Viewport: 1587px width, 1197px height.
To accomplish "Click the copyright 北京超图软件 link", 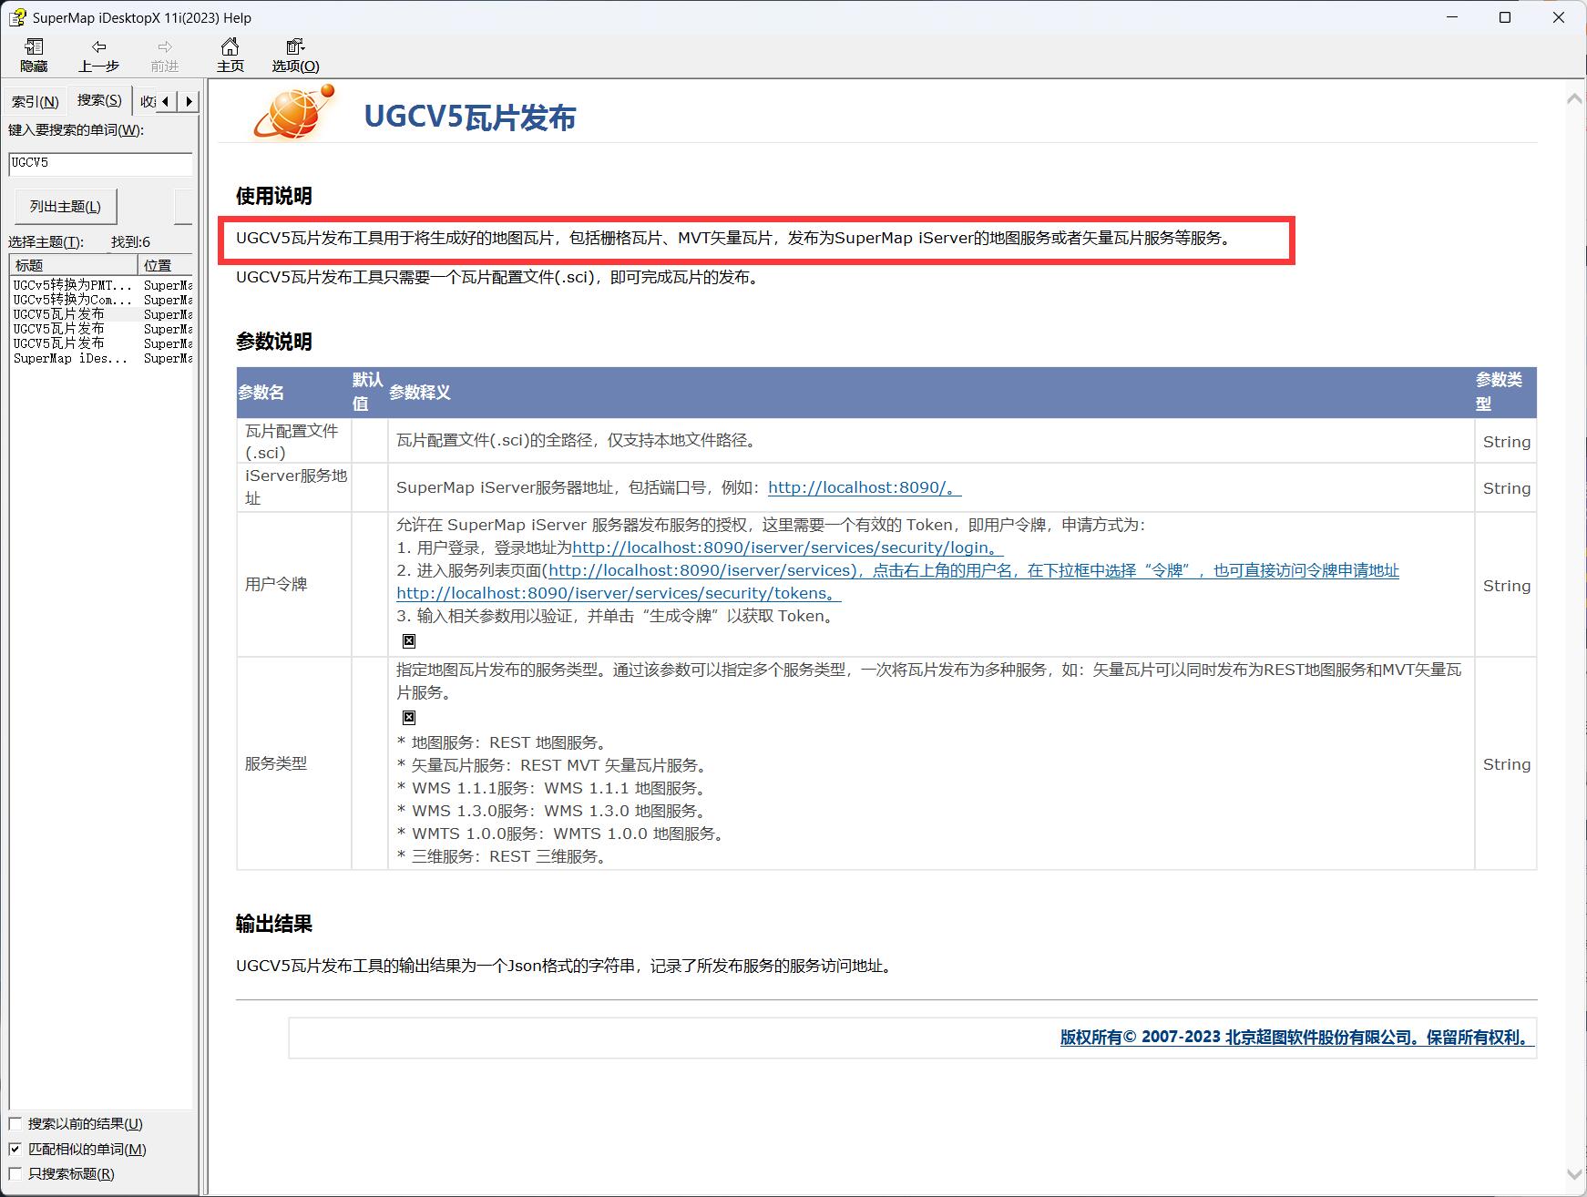I will click(1297, 1037).
